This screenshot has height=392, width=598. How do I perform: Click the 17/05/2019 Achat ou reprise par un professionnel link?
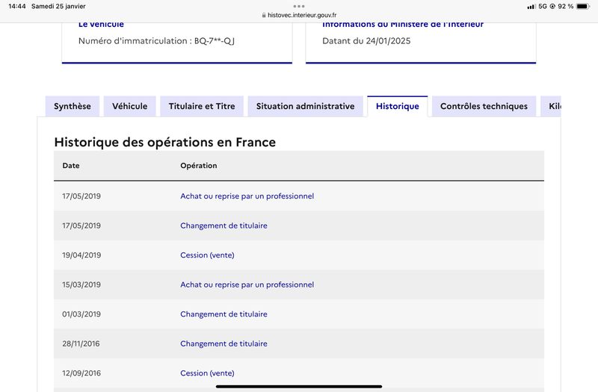(247, 196)
